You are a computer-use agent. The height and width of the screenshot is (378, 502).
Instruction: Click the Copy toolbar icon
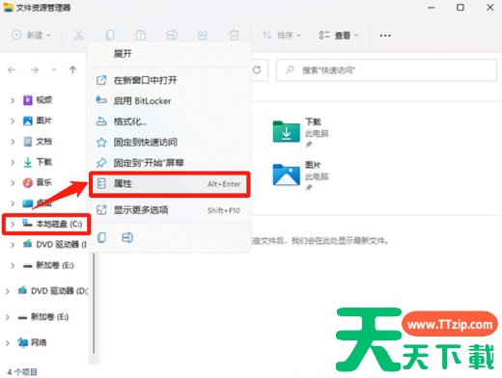(x=110, y=35)
